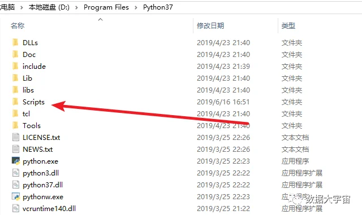The height and width of the screenshot is (215, 362).
Task: Navigate to Program Files breadcrumb
Action: [106, 7]
